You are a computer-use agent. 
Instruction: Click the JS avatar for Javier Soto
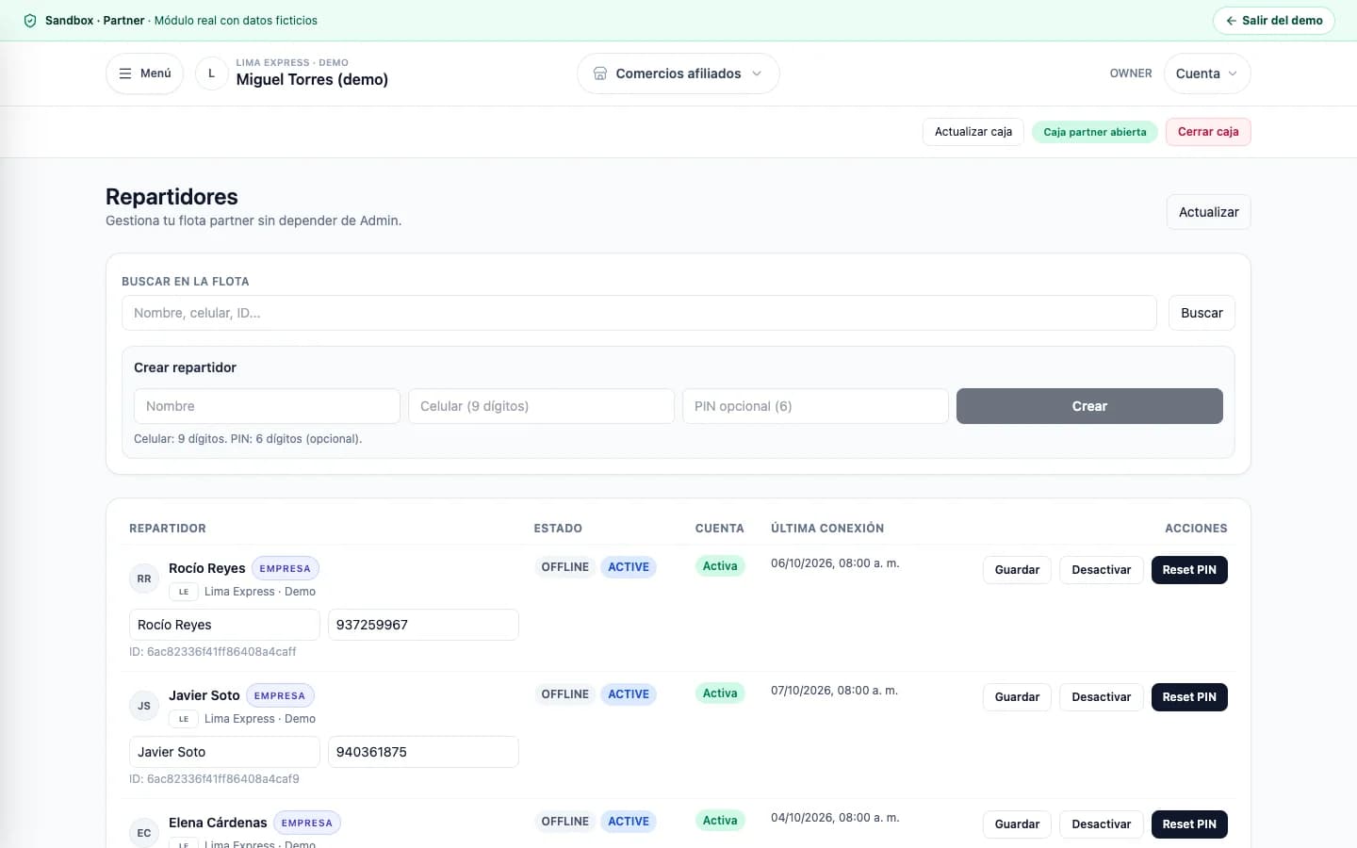pyautogui.click(x=144, y=706)
